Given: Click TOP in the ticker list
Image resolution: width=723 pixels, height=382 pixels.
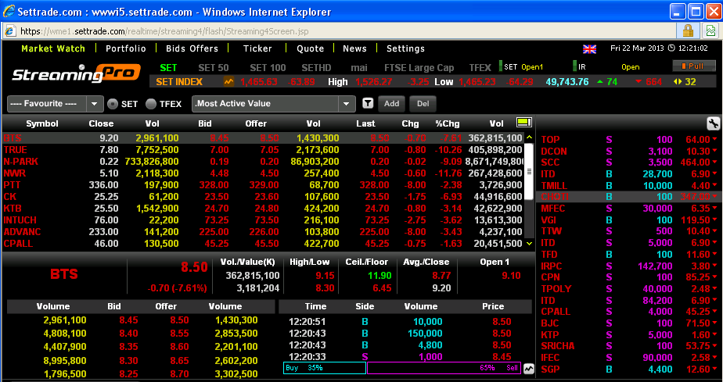Looking at the screenshot, I should click(x=550, y=140).
